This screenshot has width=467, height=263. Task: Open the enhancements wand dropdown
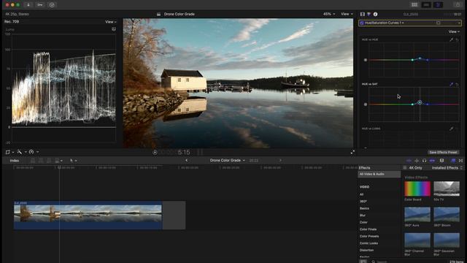point(22,152)
